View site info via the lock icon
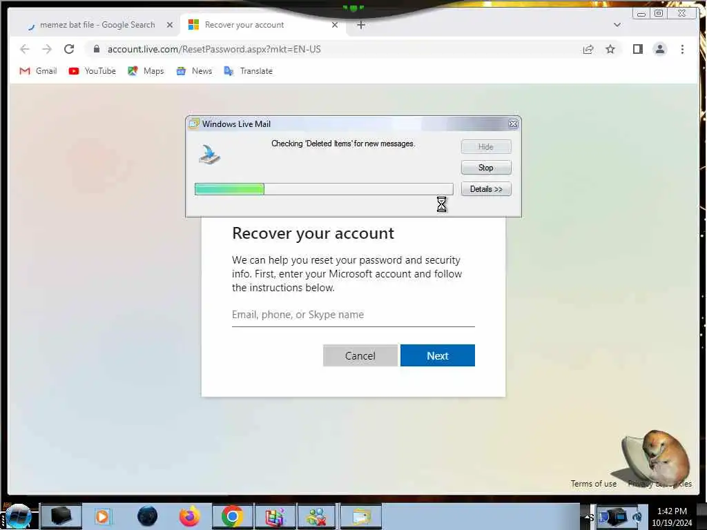Screen dimensions: 707x530 tap(97, 49)
